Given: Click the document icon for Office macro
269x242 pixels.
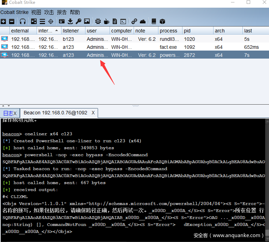Looking at the screenshot, I should [115, 21].
